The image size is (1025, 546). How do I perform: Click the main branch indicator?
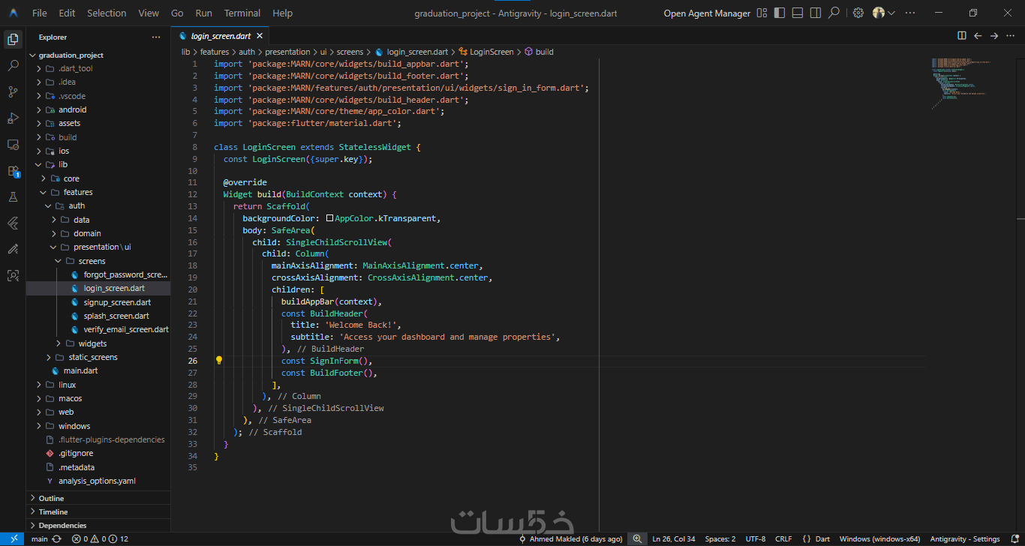click(40, 538)
